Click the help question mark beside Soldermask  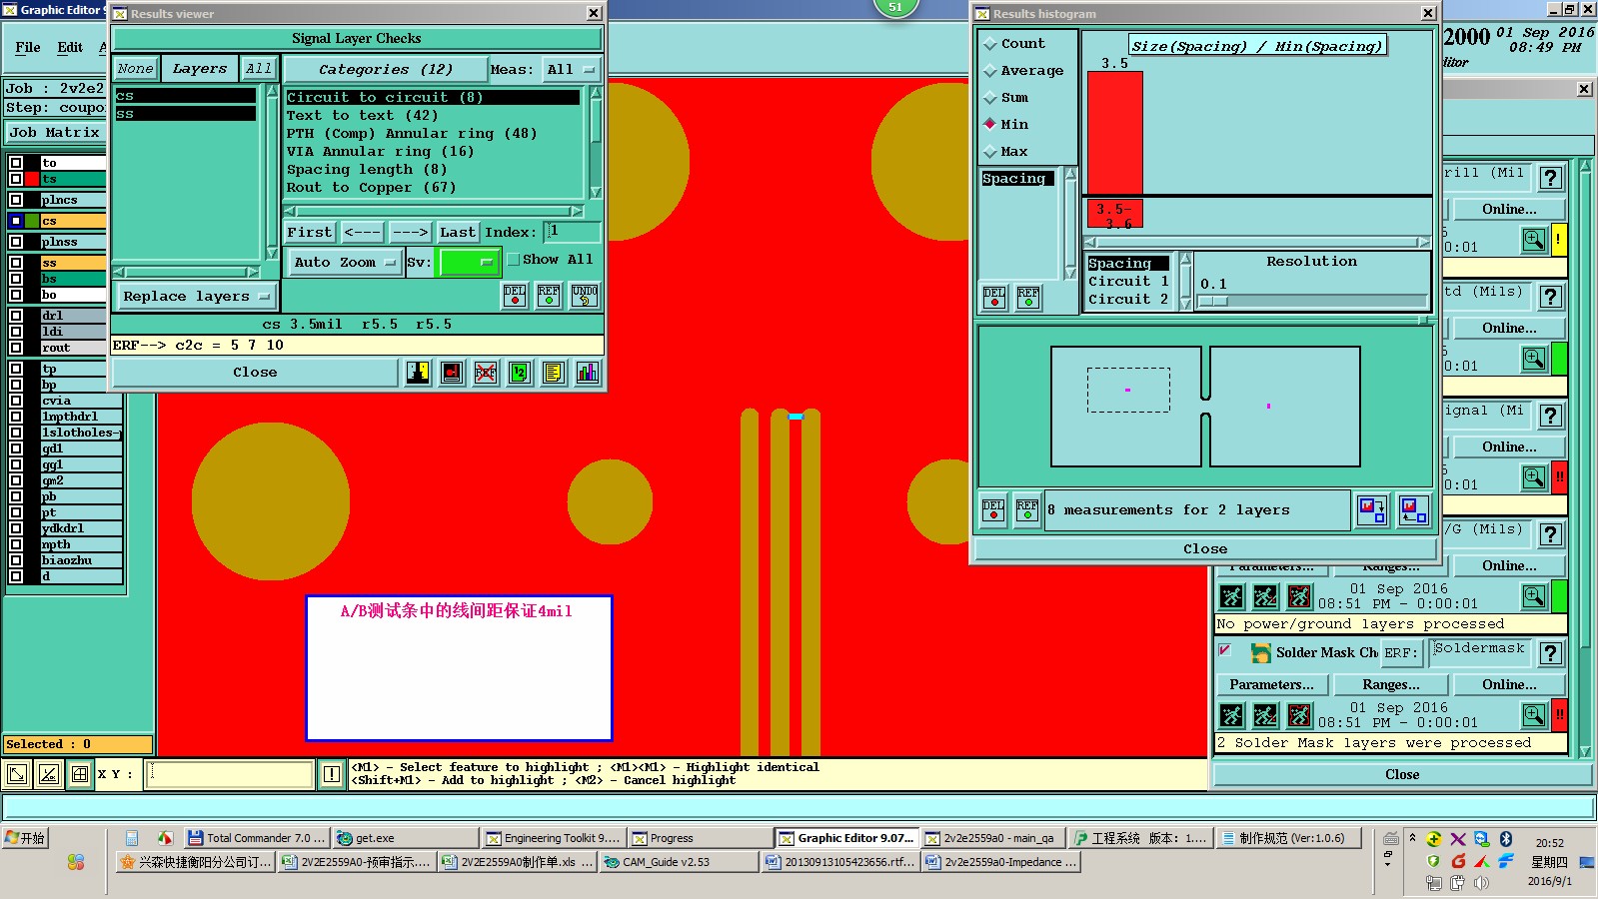point(1550,653)
